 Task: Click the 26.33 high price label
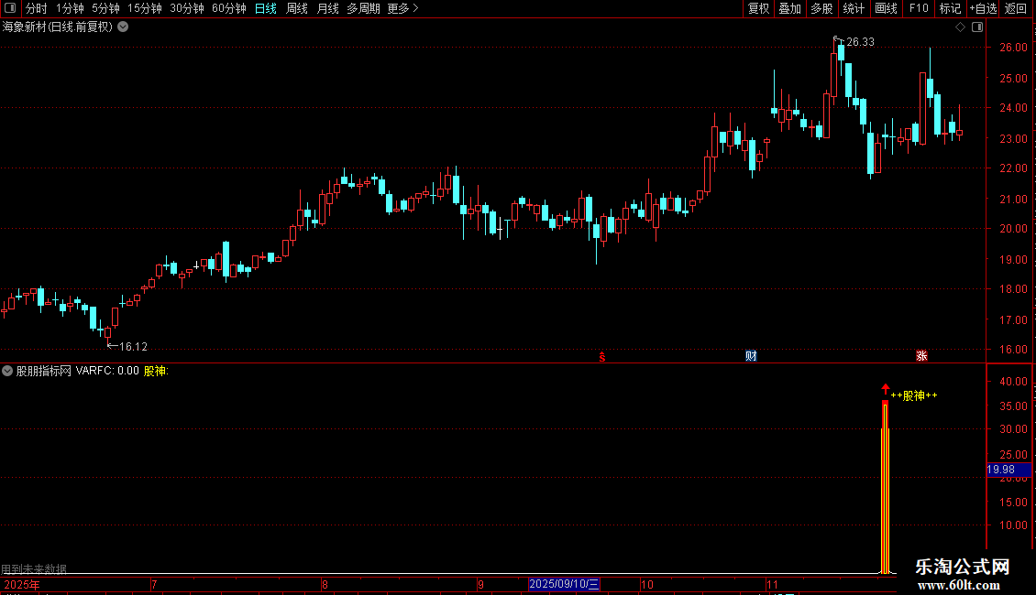pyautogui.click(x=860, y=42)
